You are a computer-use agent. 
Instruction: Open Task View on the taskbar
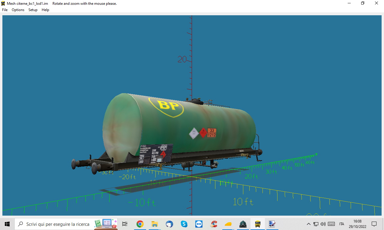125,224
